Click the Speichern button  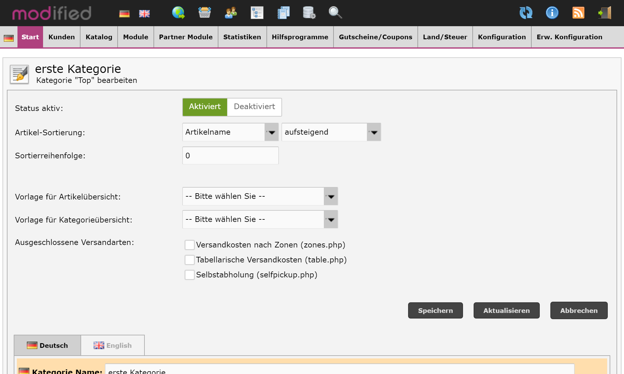pos(435,310)
